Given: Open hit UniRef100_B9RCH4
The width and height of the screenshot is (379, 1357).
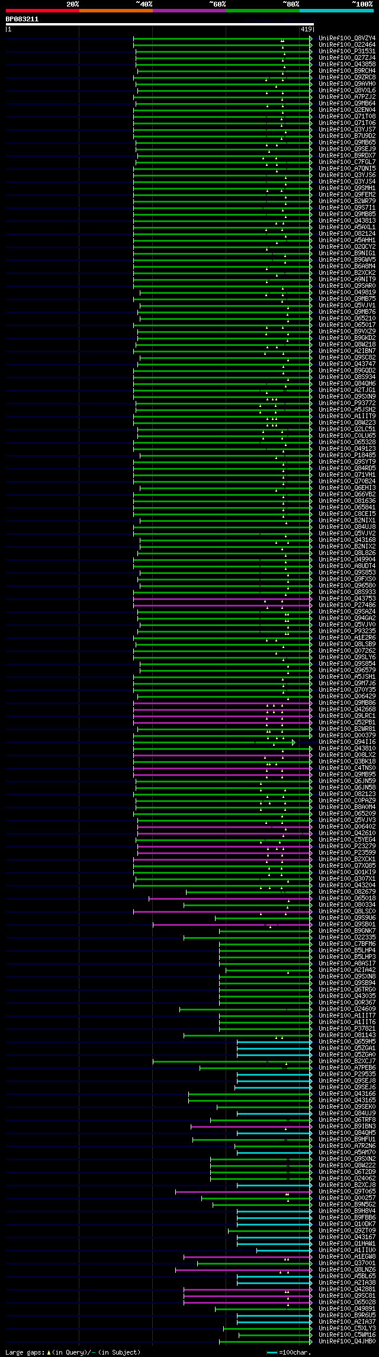Looking at the screenshot, I should [347, 71].
